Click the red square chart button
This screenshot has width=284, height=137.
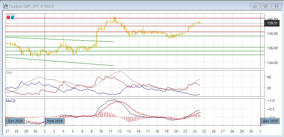click(x=8, y=17)
